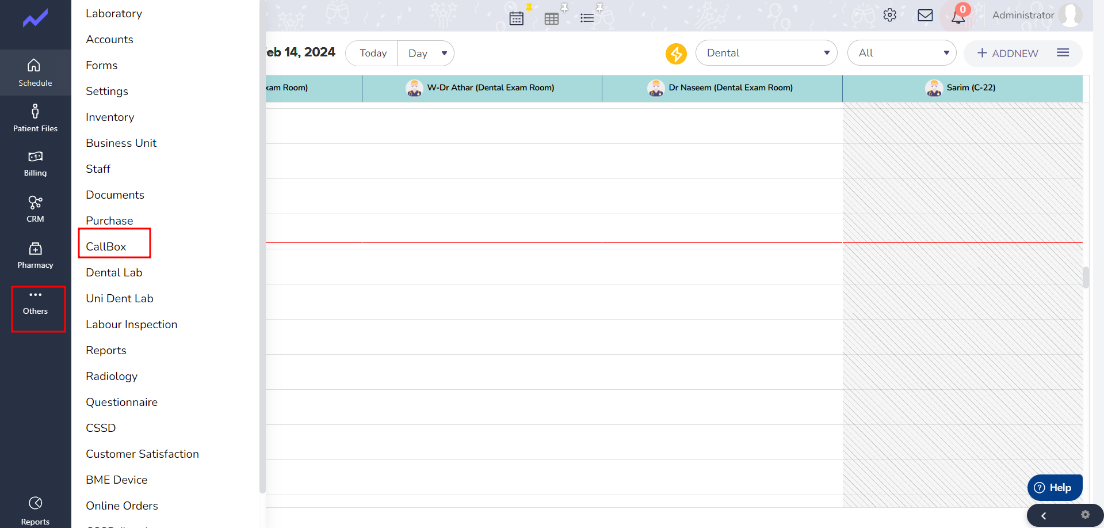The width and height of the screenshot is (1104, 528).
Task: Open Radiology menu item
Action: [112, 376]
